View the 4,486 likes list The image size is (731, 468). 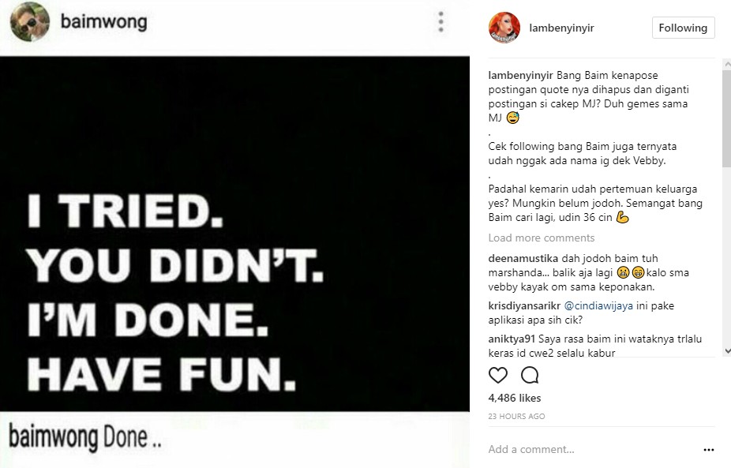click(x=515, y=399)
